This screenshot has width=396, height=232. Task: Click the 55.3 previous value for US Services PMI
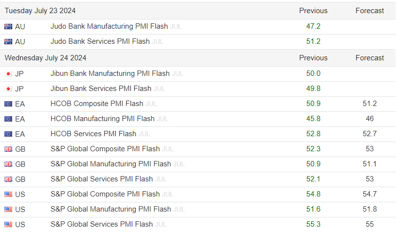click(x=313, y=225)
